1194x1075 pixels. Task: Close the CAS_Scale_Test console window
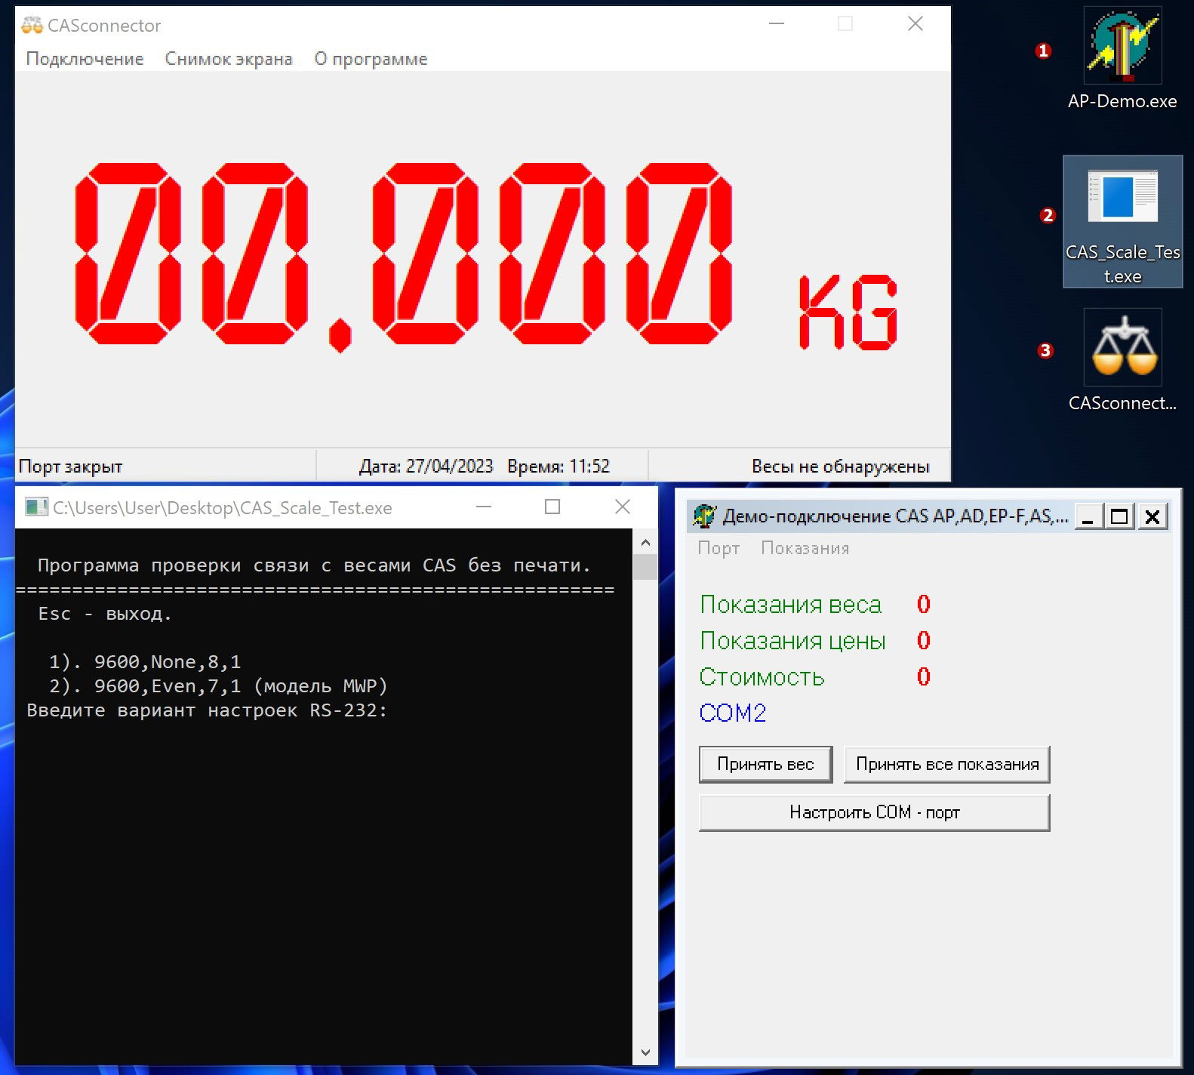(622, 507)
